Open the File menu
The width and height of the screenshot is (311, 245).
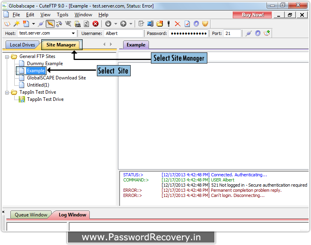16,15
